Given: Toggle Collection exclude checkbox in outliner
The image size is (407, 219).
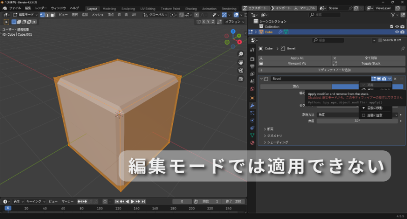Looking at the screenshot, I should (x=392, y=26).
